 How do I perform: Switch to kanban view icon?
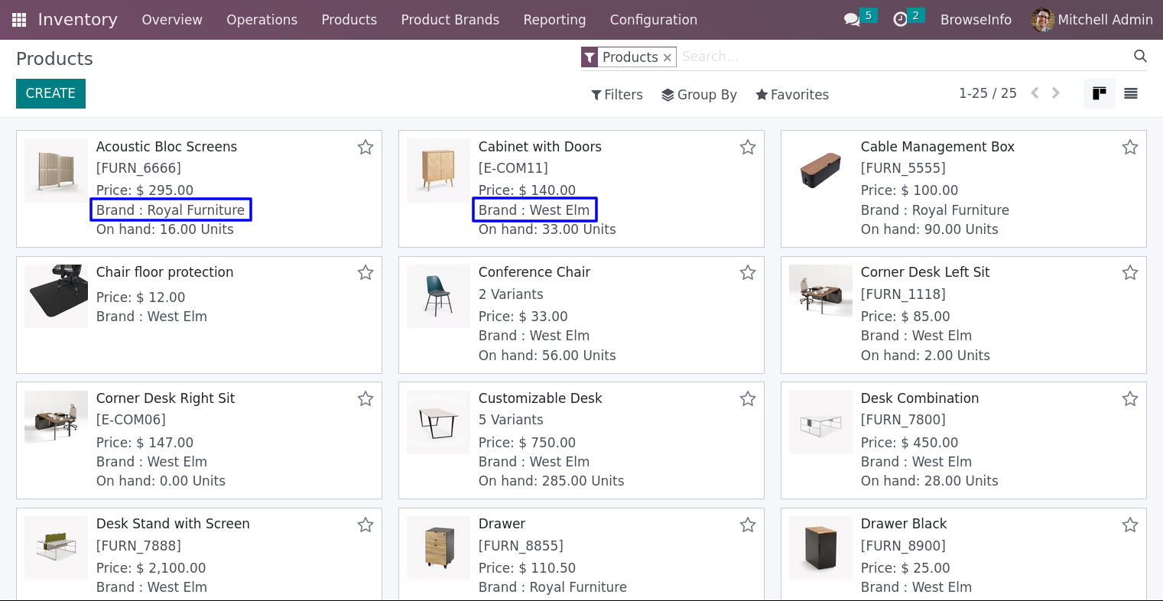pos(1100,94)
